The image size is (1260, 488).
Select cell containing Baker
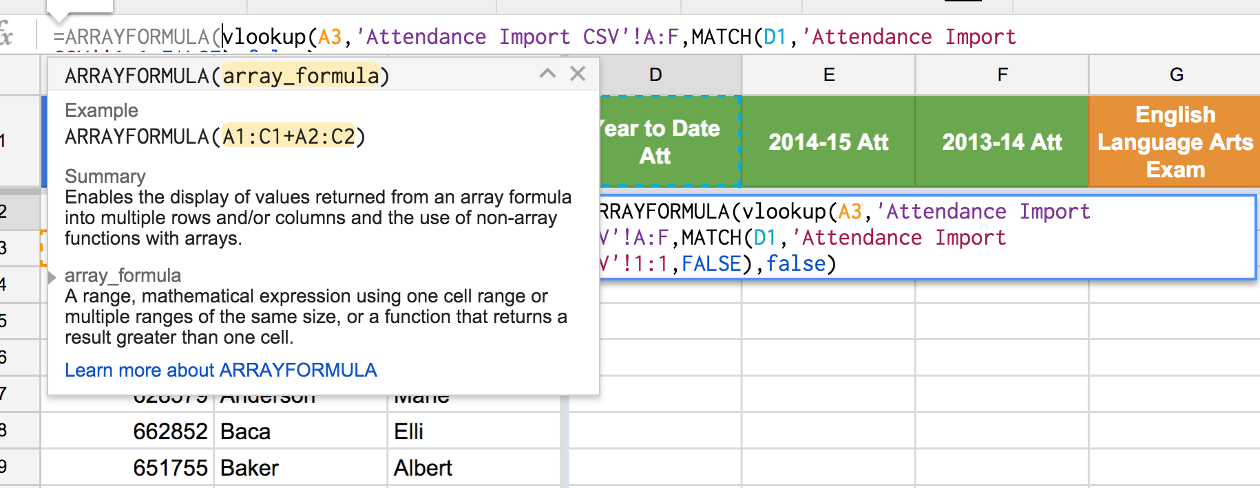[301, 467]
